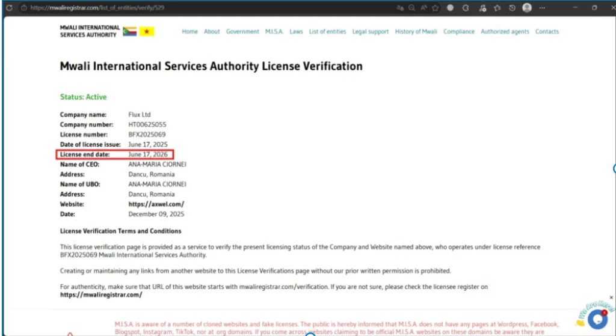Screen dimensions: 616x336
Task: Go to Home in the navigation menu
Action: tap(189, 31)
